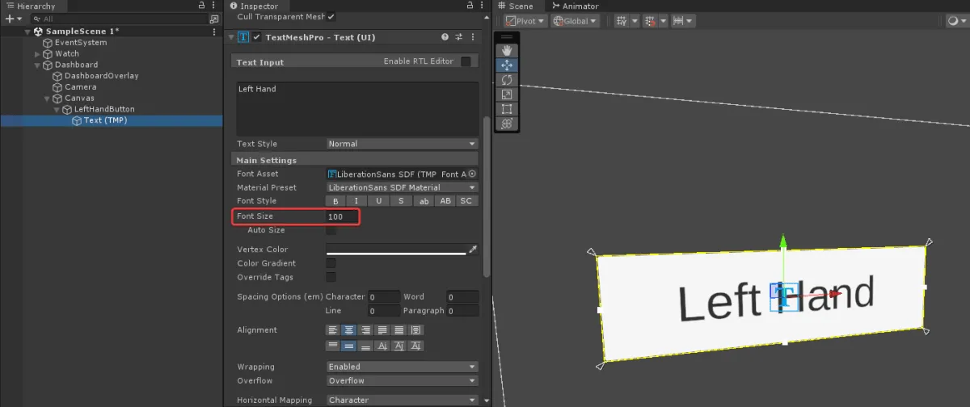The image size is (970, 407).
Task: Toggle Bold font style
Action: 335,201
